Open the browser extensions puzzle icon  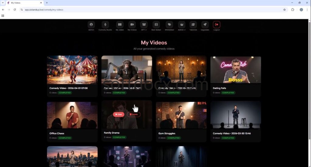pyautogui.click(x=293, y=9)
